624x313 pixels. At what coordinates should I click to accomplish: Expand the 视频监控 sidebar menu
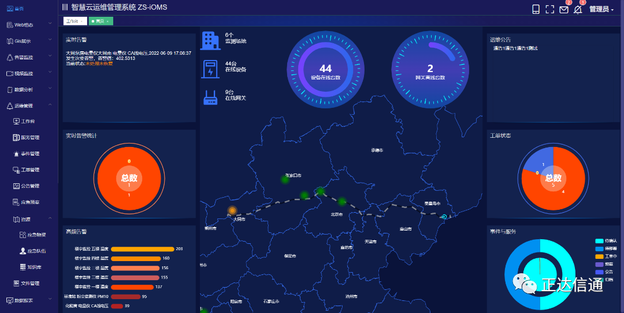click(29, 73)
